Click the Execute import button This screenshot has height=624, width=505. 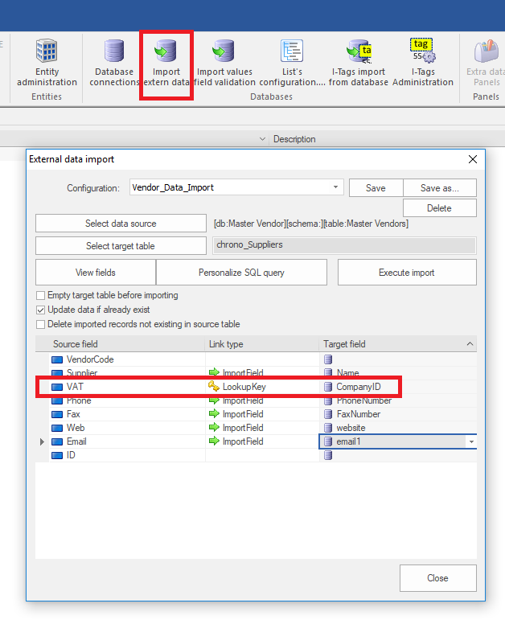407,273
